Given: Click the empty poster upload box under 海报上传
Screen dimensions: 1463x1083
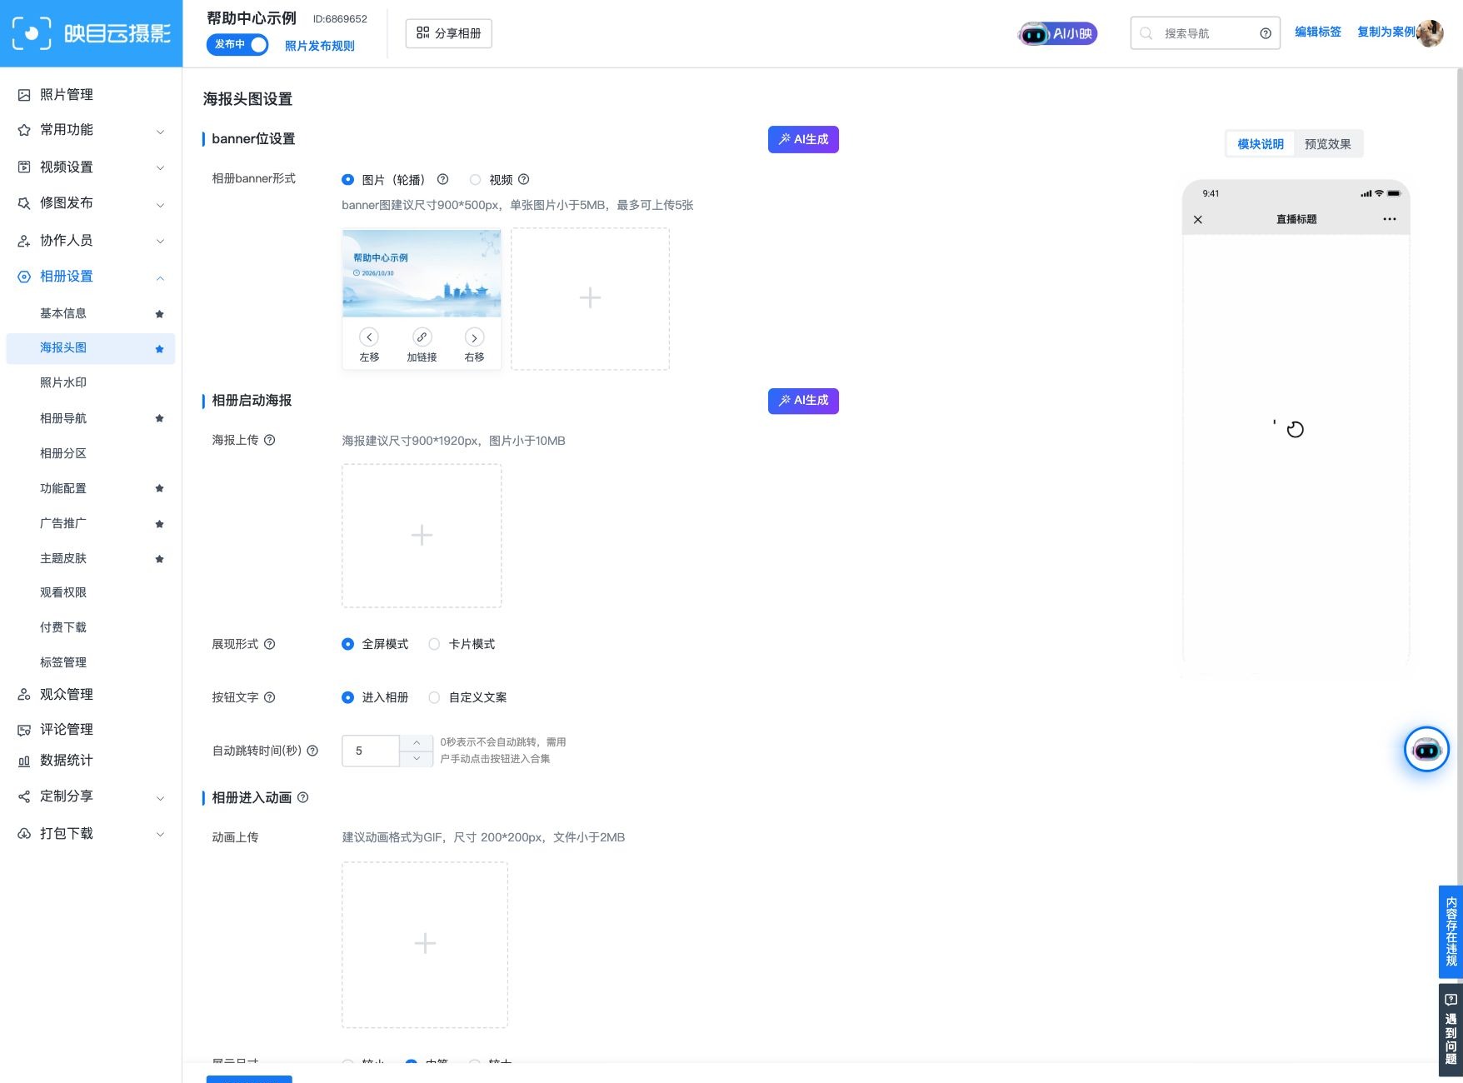Looking at the screenshot, I should pyautogui.click(x=422, y=536).
